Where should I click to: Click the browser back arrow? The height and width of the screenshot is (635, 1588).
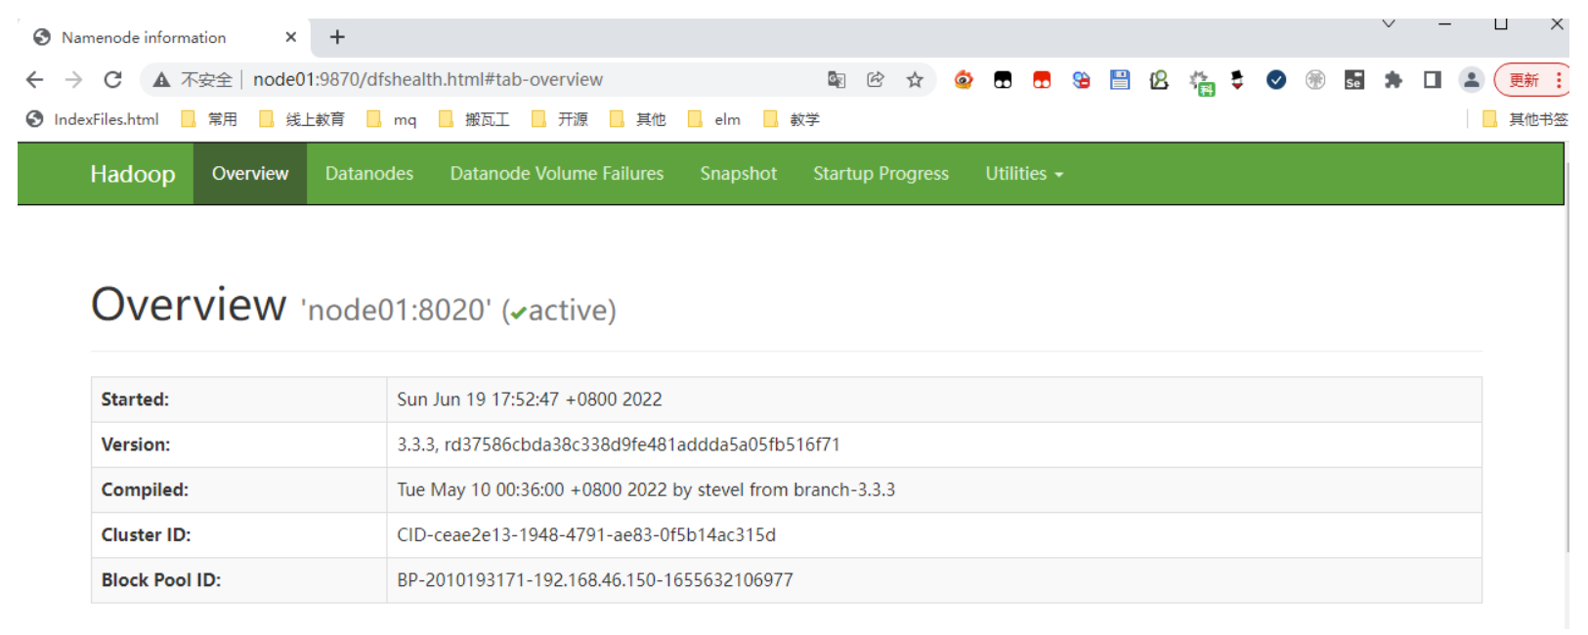[x=35, y=80]
